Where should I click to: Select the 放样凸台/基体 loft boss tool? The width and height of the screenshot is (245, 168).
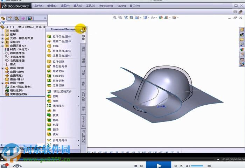59,51
